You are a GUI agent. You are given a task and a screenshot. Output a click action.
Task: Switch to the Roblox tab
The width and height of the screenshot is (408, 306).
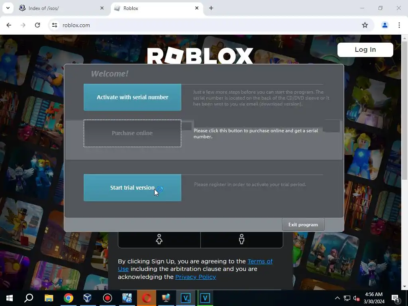(156, 8)
